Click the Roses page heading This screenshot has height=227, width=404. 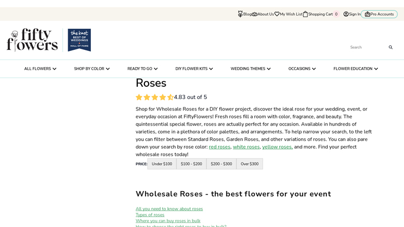pos(151,83)
